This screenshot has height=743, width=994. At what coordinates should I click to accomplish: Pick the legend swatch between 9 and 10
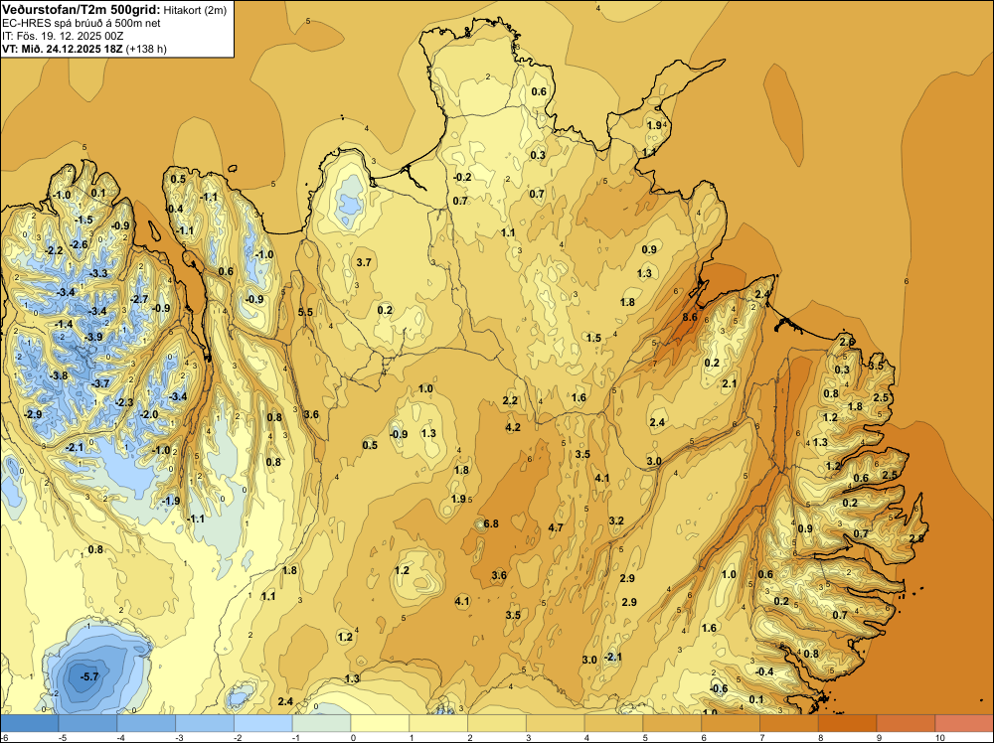click(906, 723)
